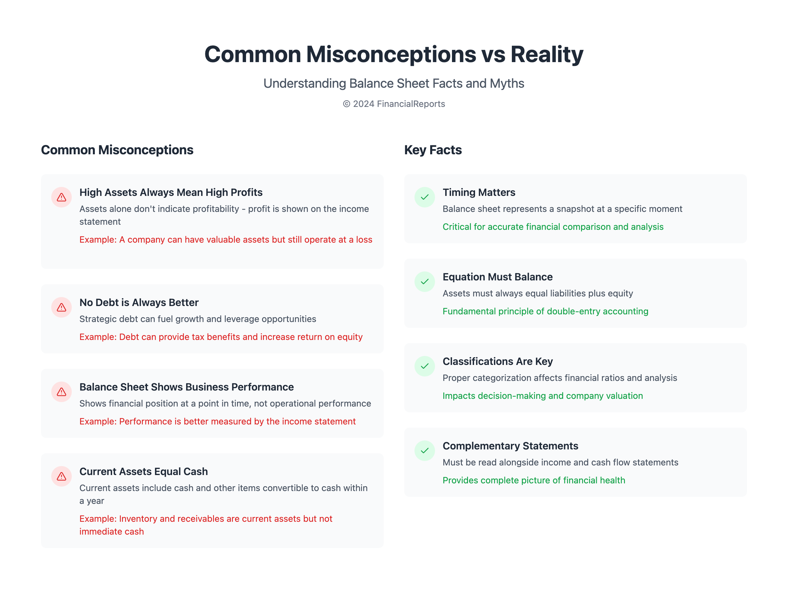Click red example text about debt tax benefits

pos(221,337)
